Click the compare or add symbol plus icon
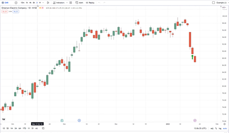 pos(16,3)
